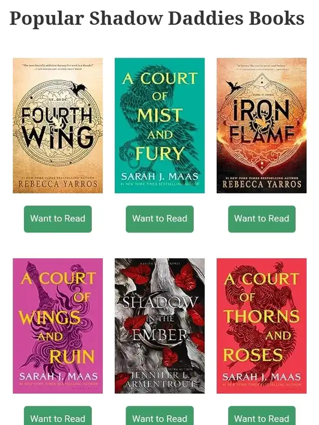The width and height of the screenshot is (319, 425).
Task: Click Sarah J. Maas name on teal cover
Action: coord(159,177)
